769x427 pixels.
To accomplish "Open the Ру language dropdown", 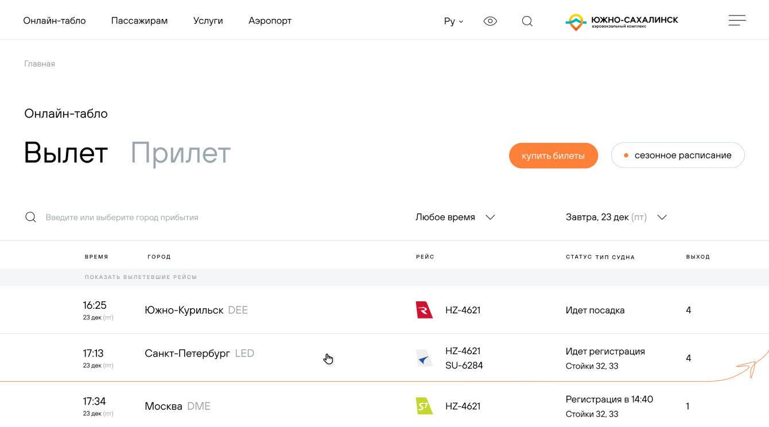I will tap(453, 21).
